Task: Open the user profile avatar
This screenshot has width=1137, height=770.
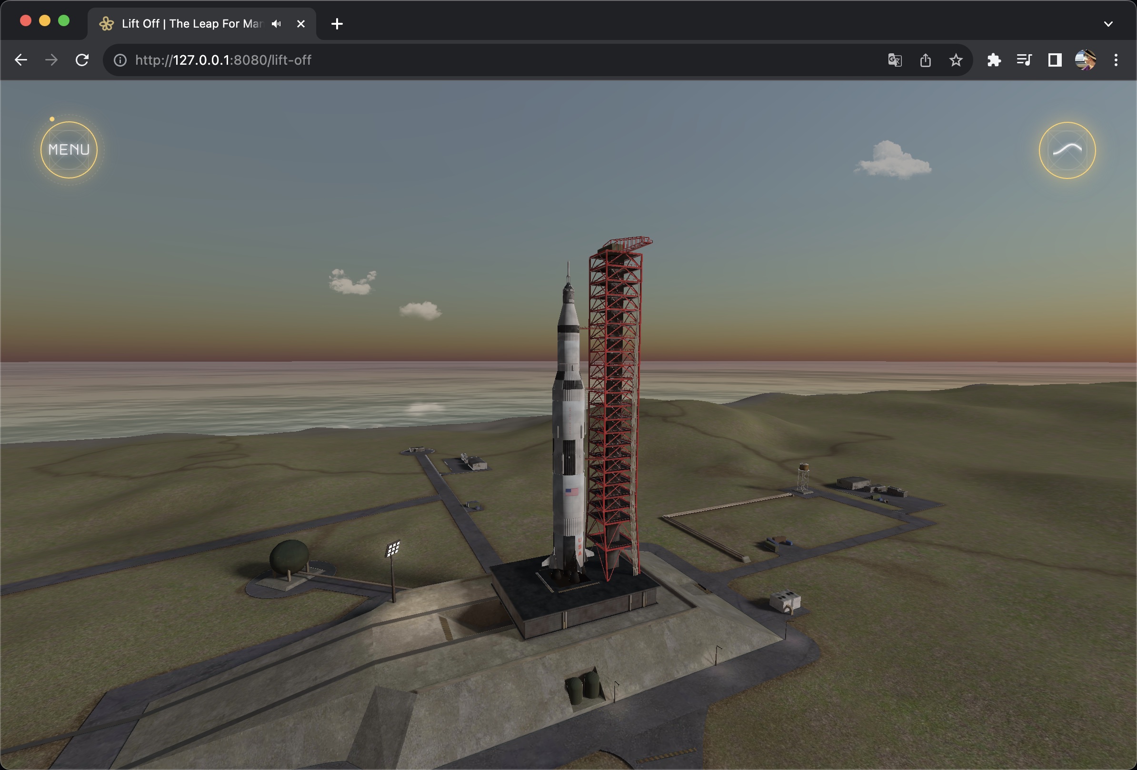Action: point(1085,60)
